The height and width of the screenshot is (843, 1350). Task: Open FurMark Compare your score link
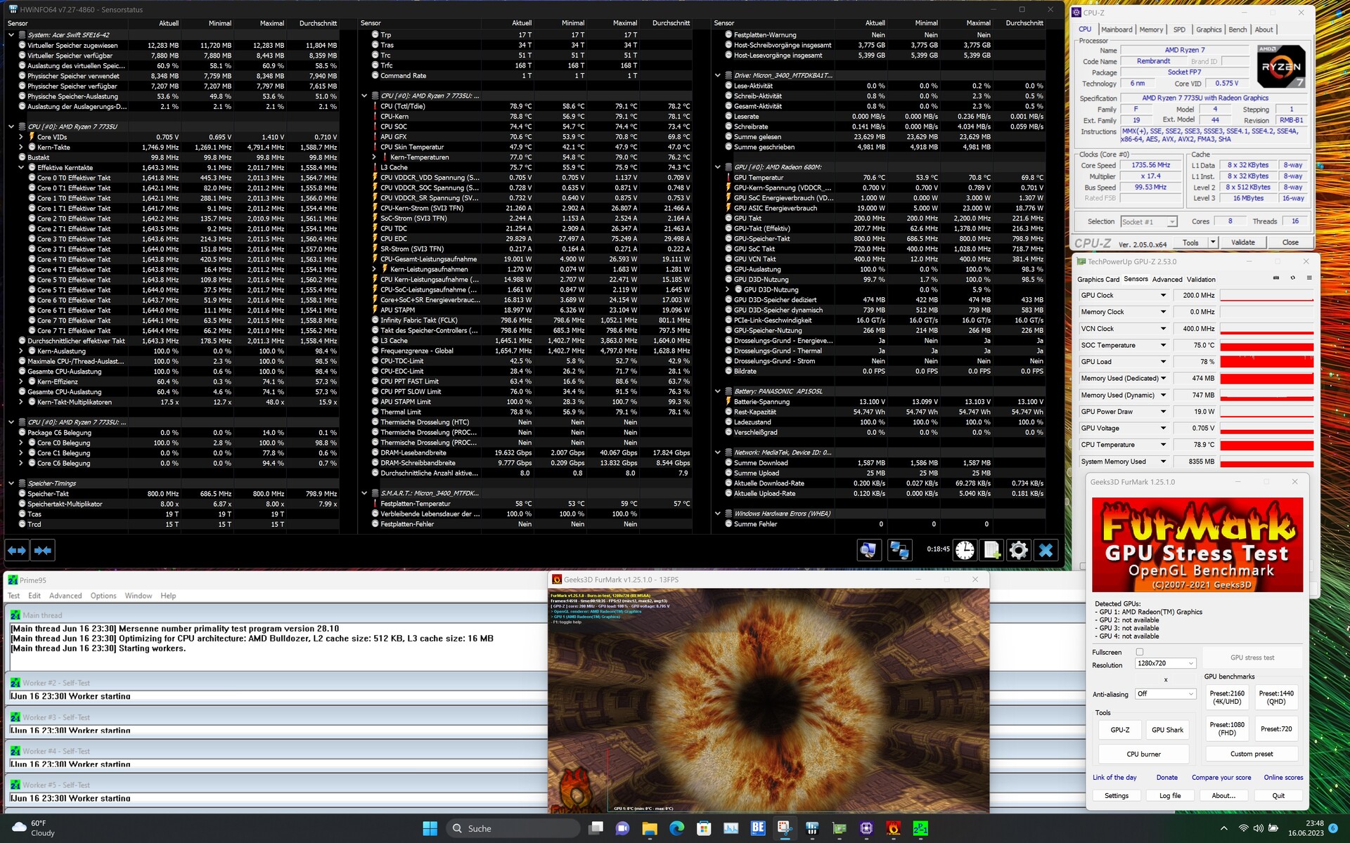[x=1221, y=778]
